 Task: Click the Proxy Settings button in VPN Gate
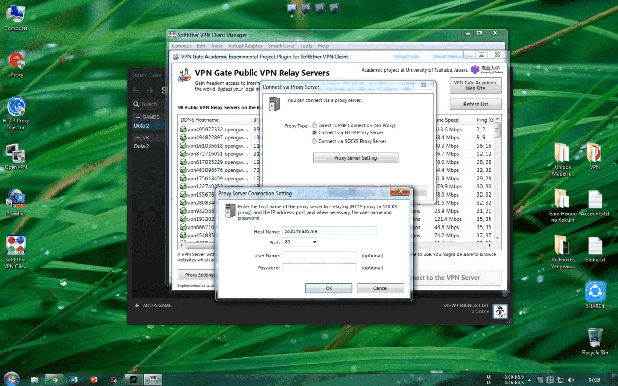(197, 275)
